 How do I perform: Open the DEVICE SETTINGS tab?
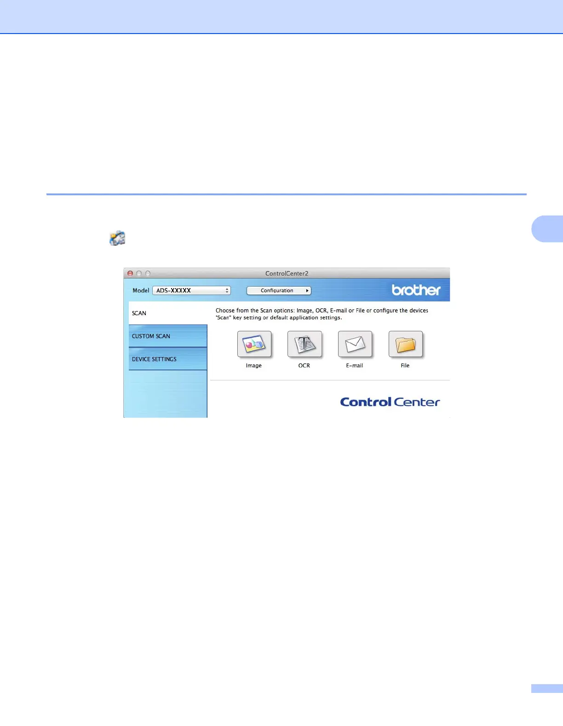(x=168, y=359)
